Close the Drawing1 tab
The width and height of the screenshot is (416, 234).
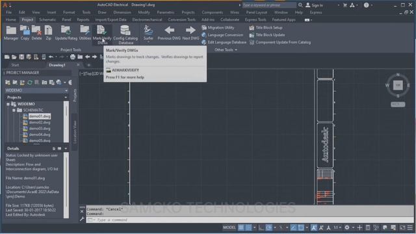[78, 65]
